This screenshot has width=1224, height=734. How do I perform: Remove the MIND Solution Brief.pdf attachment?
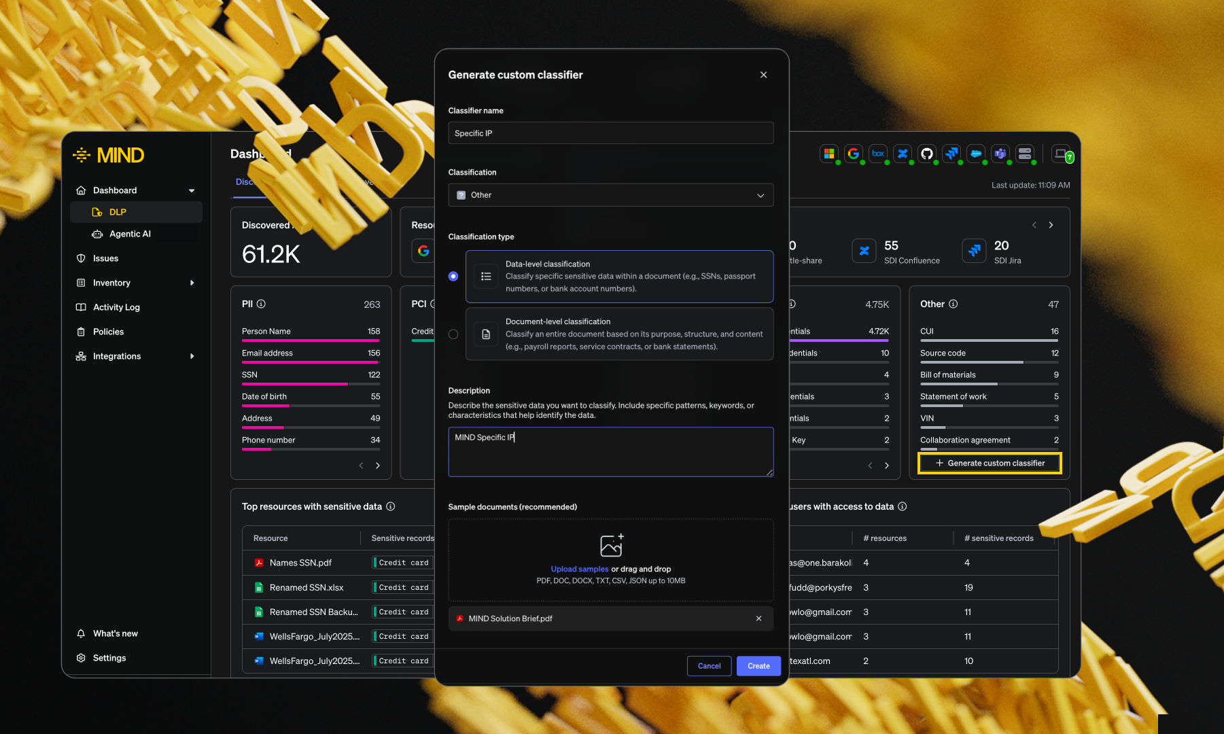(x=758, y=618)
